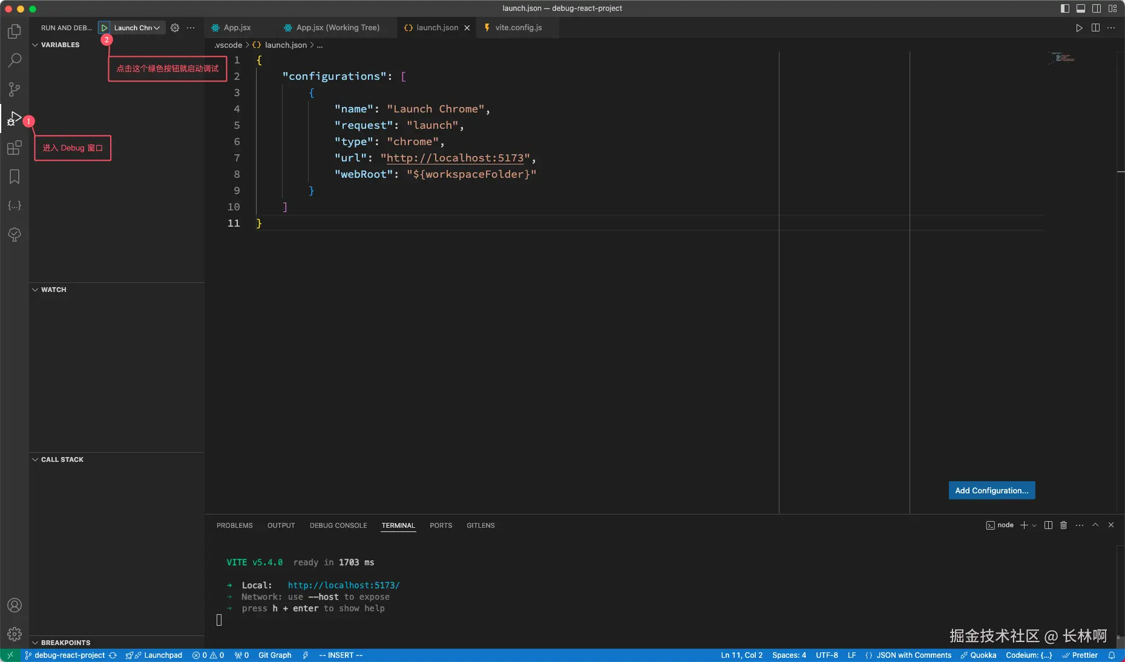Open launch.json via the debug gear icon
Viewport: 1125px width, 662px height.
click(175, 28)
